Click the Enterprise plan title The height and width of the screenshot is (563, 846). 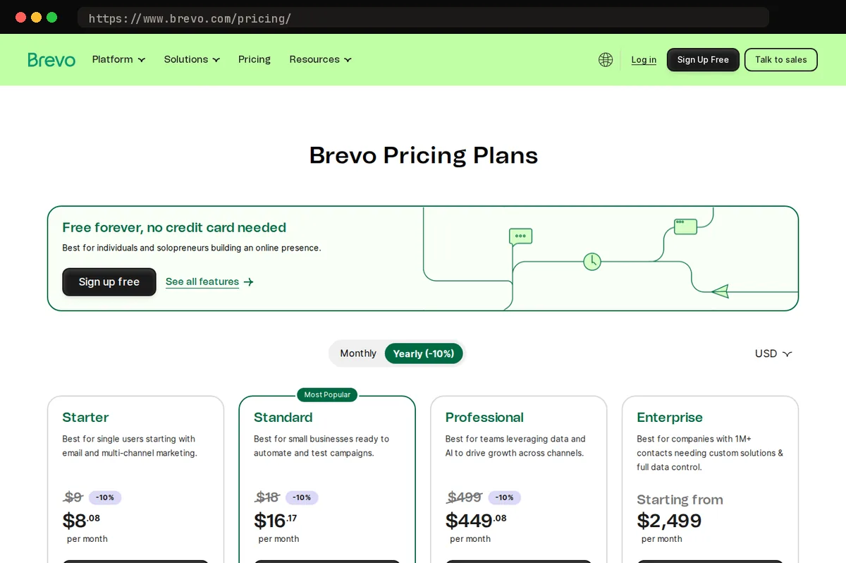tap(670, 418)
